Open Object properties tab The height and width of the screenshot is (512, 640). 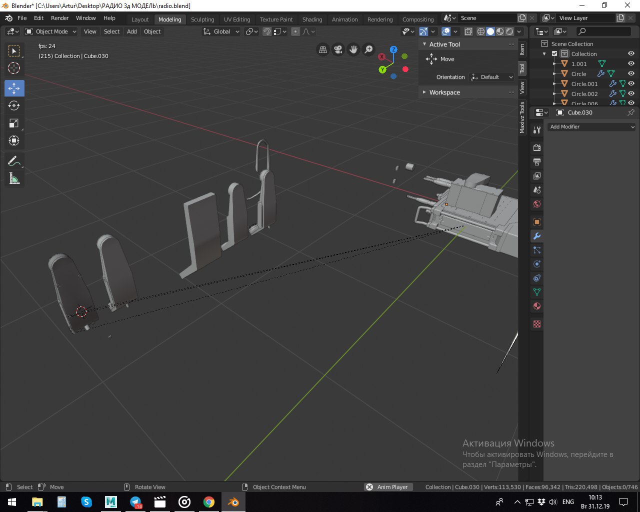tap(537, 222)
